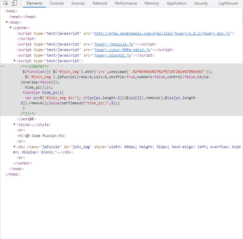Click the /*]]>*/ closing comment line
243x239 pixels.
tap(28, 113)
